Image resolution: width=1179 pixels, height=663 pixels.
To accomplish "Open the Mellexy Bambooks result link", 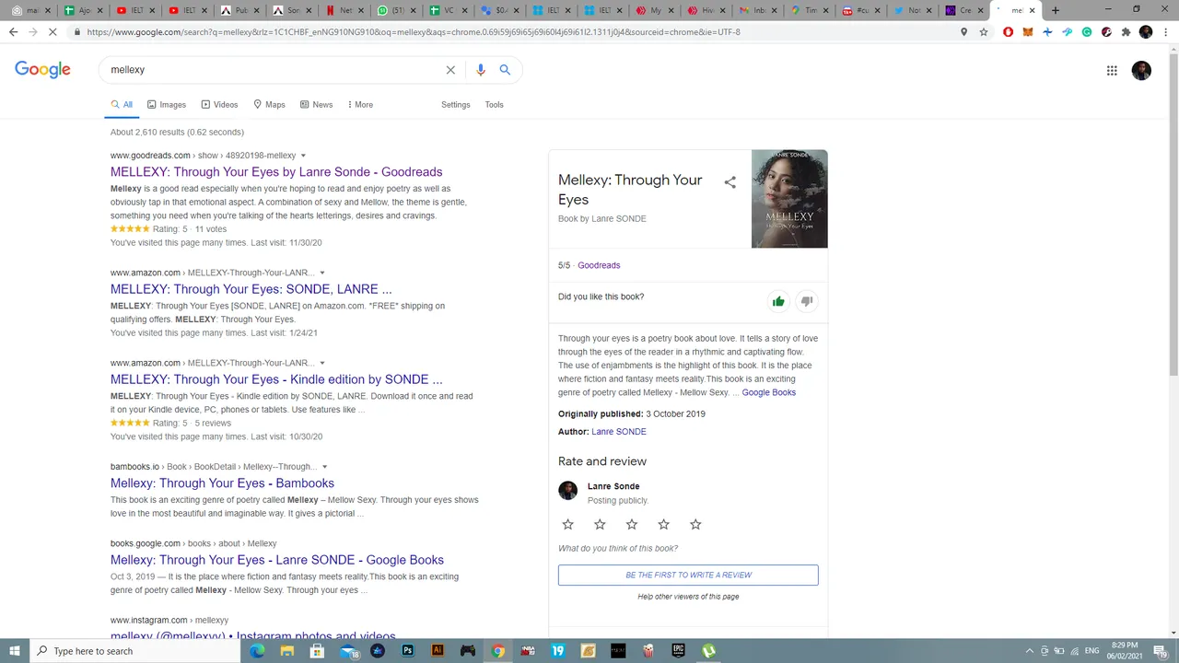I will (x=222, y=483).
